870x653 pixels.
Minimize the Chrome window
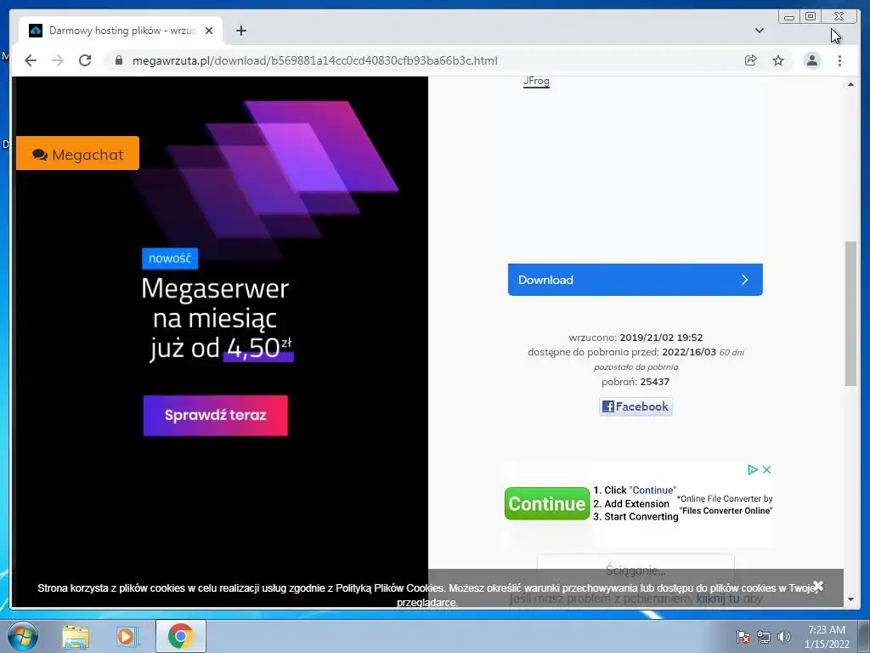[x=789, y=17]
